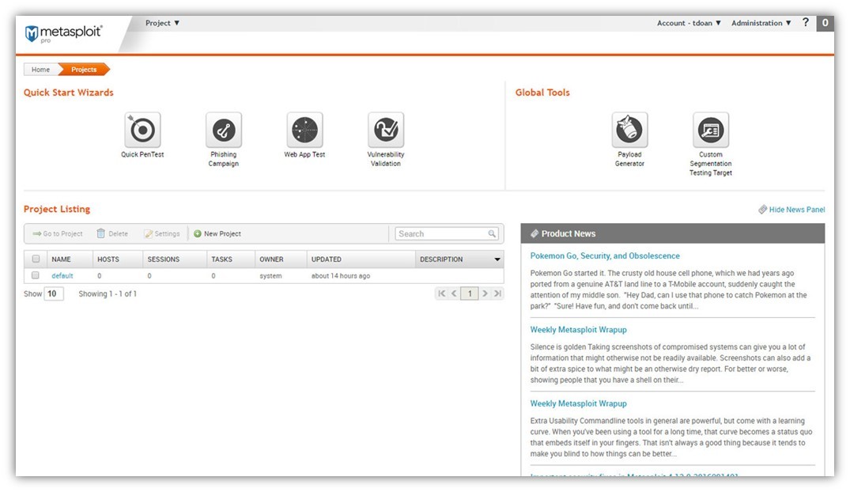
Task: Click the project Search field
Action: click(x=443, y=234)
